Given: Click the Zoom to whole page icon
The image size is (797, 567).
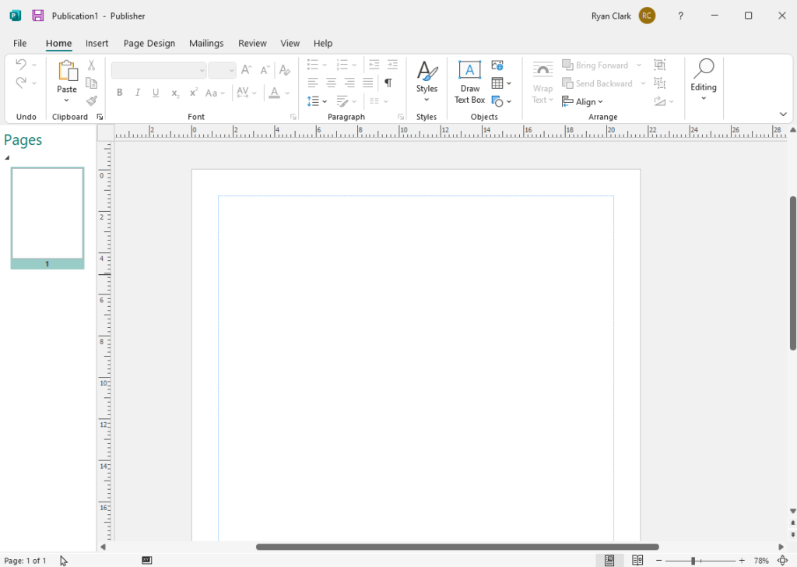Looking at the screenshot, I should coord(783,561).
